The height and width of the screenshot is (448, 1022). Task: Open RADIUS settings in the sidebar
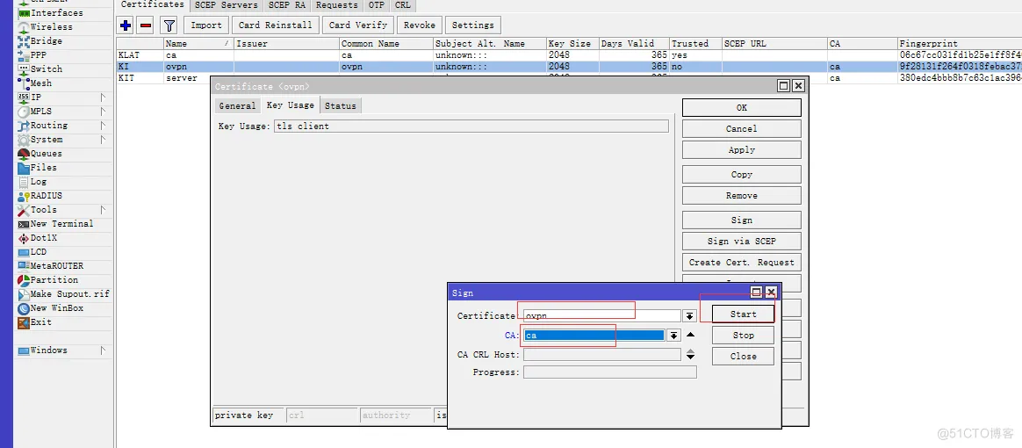click(47, 196)
